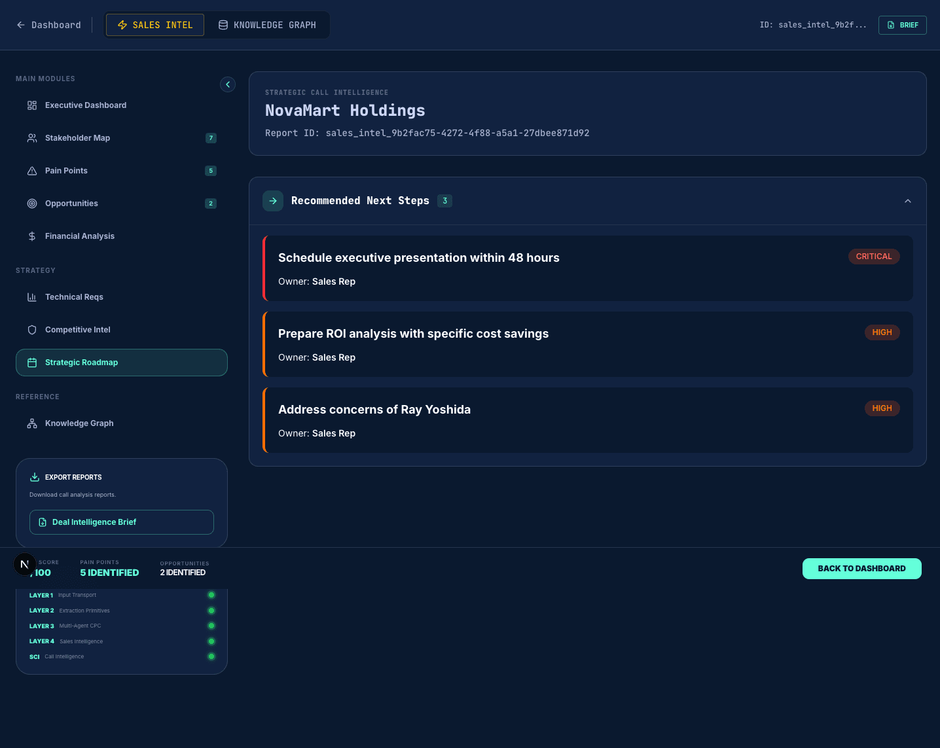Screen dimensions: 940x748
Task: Click the Technical Reqs bar chart icon
Action: pyautogui.click(x=32, y=297)
